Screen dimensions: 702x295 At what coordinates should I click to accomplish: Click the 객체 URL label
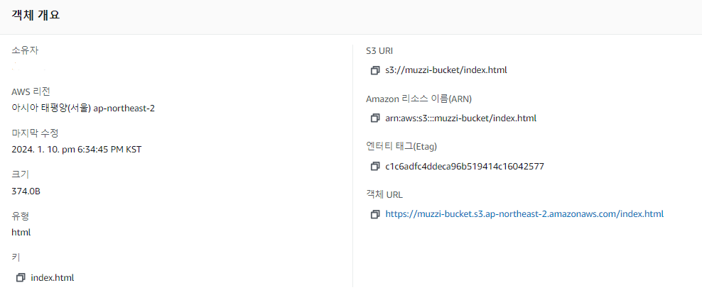(385, 194)
